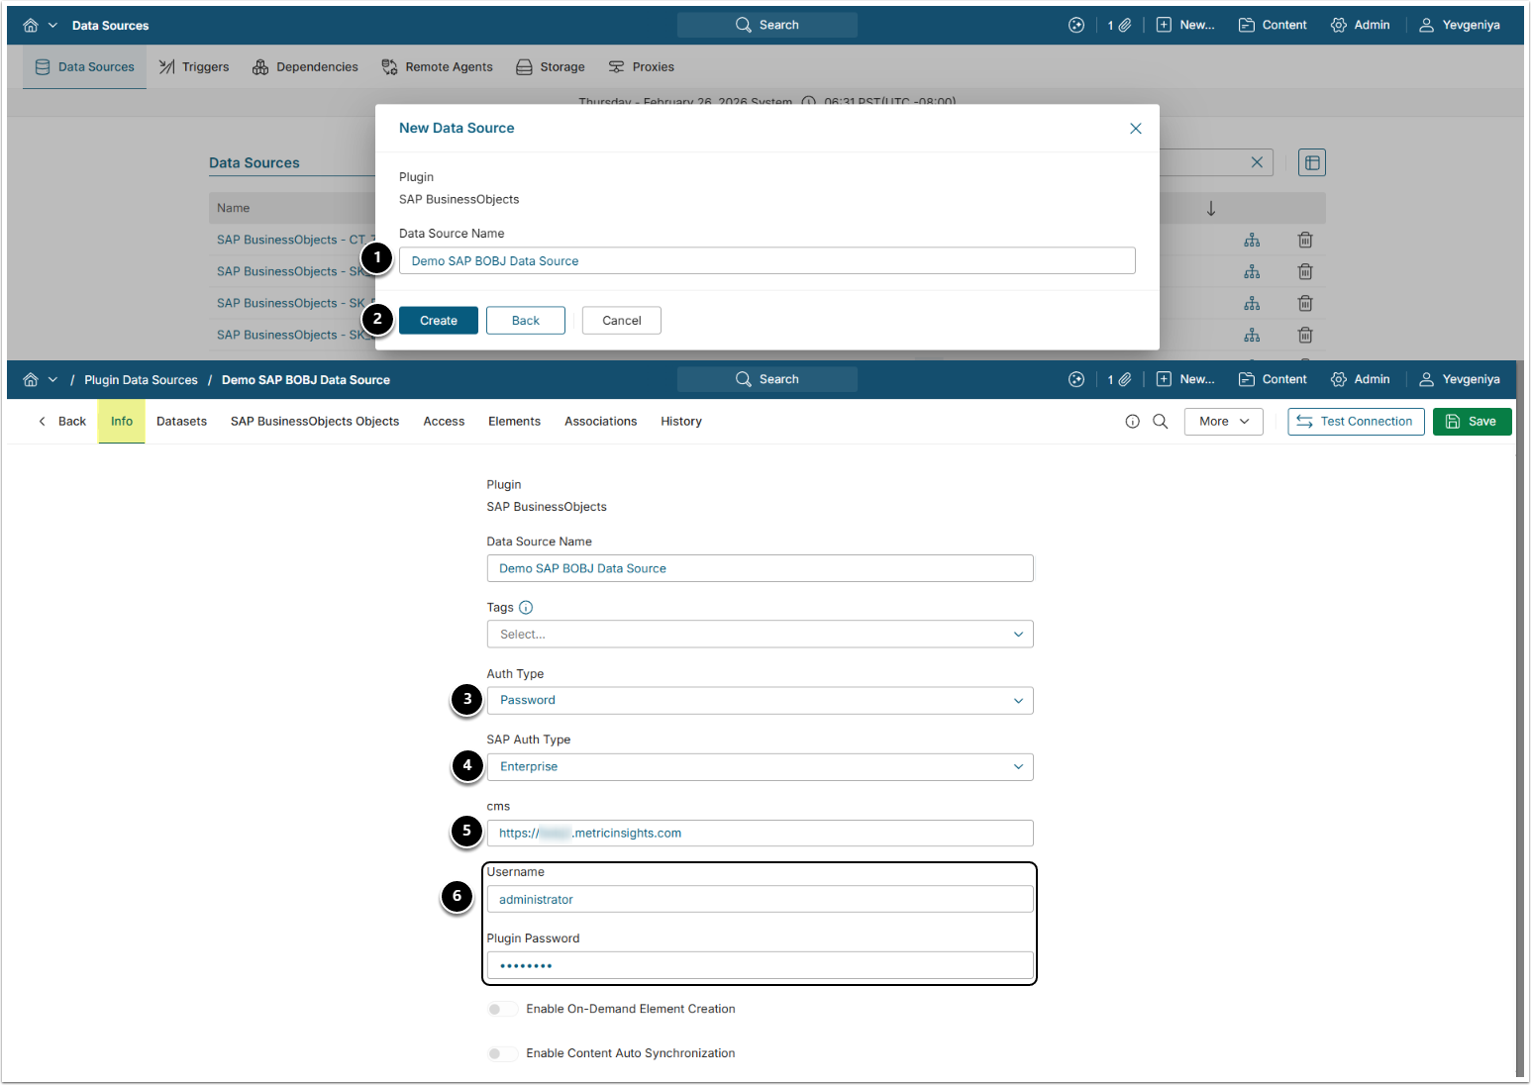Open the Yevgeniya user menu in the Data Sources page header
1531x1085 pixels.
coord(1460,25)
